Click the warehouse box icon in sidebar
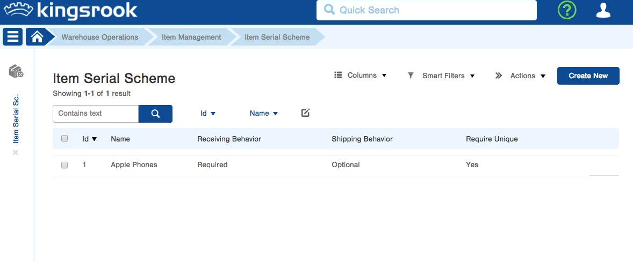 click(16, 71)
